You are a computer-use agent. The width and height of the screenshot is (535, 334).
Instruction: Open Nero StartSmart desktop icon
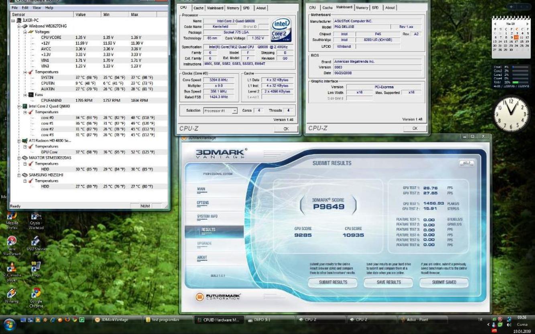[12, 245]
